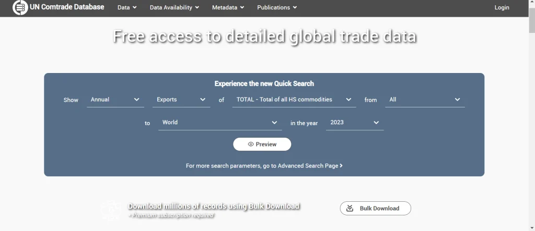Open the year dropdown showing 2023

(355, 123)
